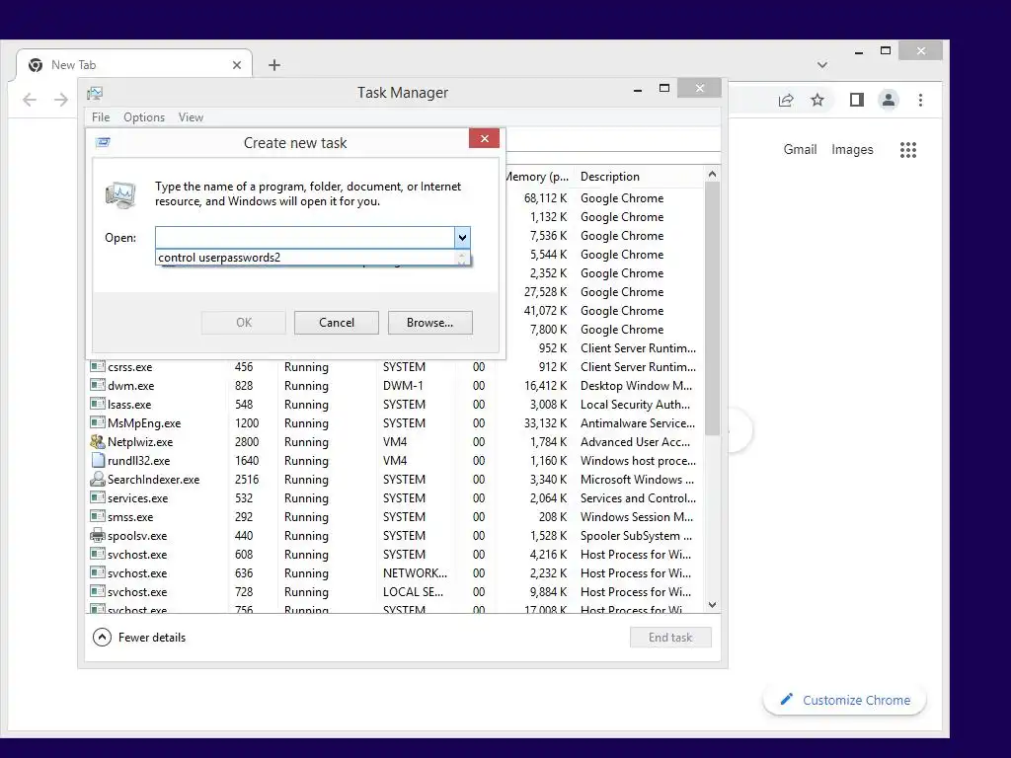
Task: Click the smss.exe process icon
Action: pyautogui.click(x=98, y=515)
